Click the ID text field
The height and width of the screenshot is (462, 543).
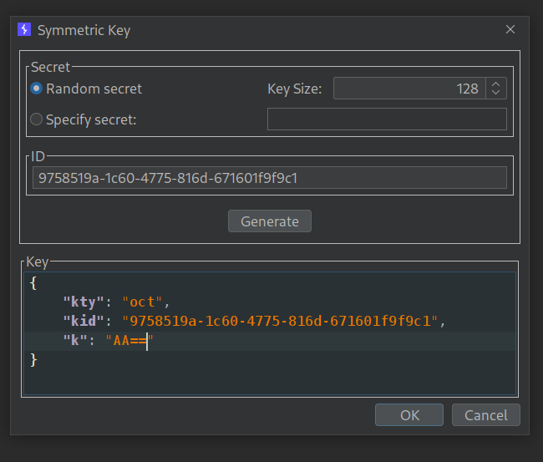tap(270, 177)
